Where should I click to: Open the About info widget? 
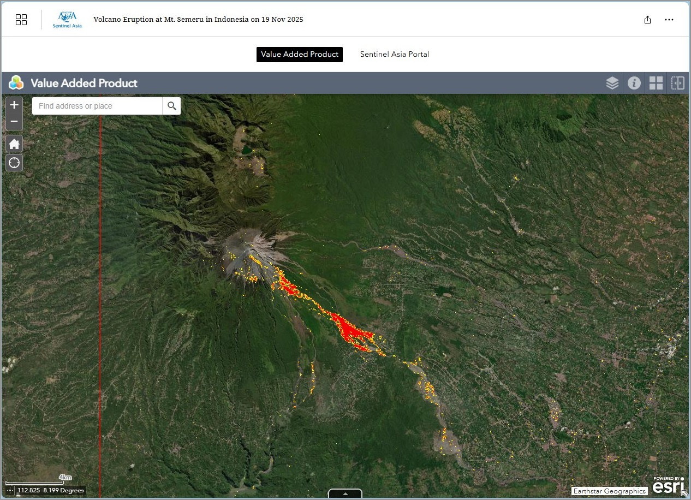pyautogui.click(x=634, y=83)
